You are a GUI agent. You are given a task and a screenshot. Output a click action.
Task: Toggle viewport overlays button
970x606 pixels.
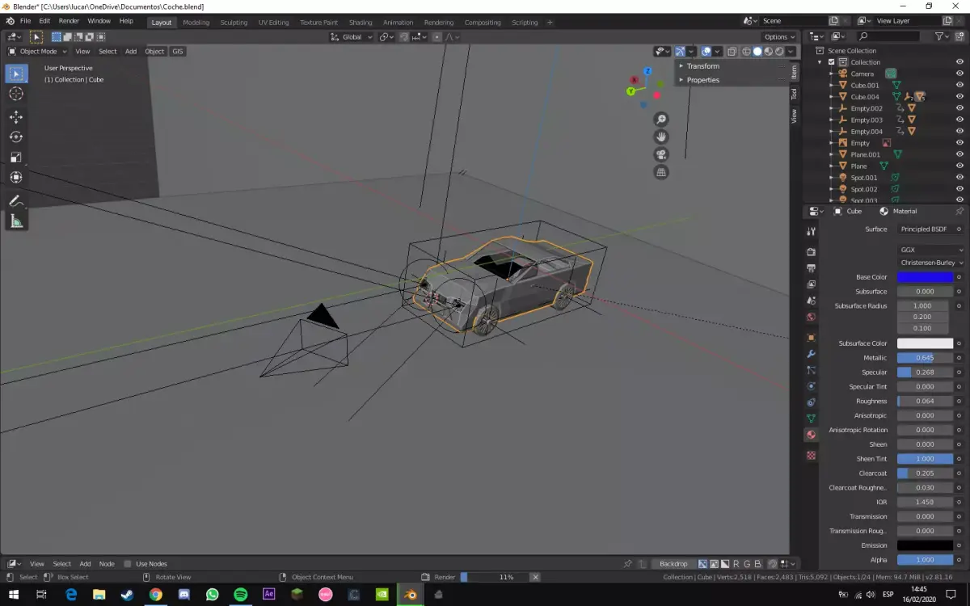click(x=706, y=51)
